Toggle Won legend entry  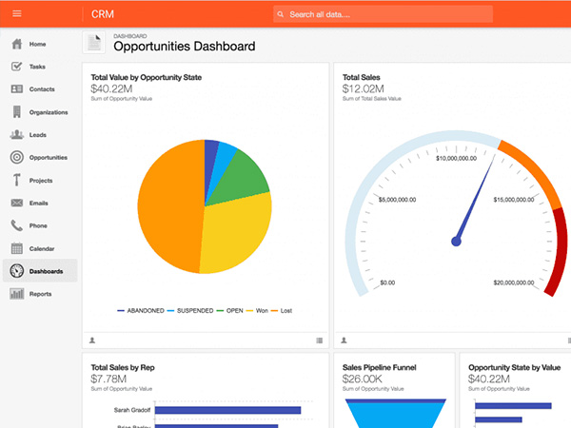257,310
